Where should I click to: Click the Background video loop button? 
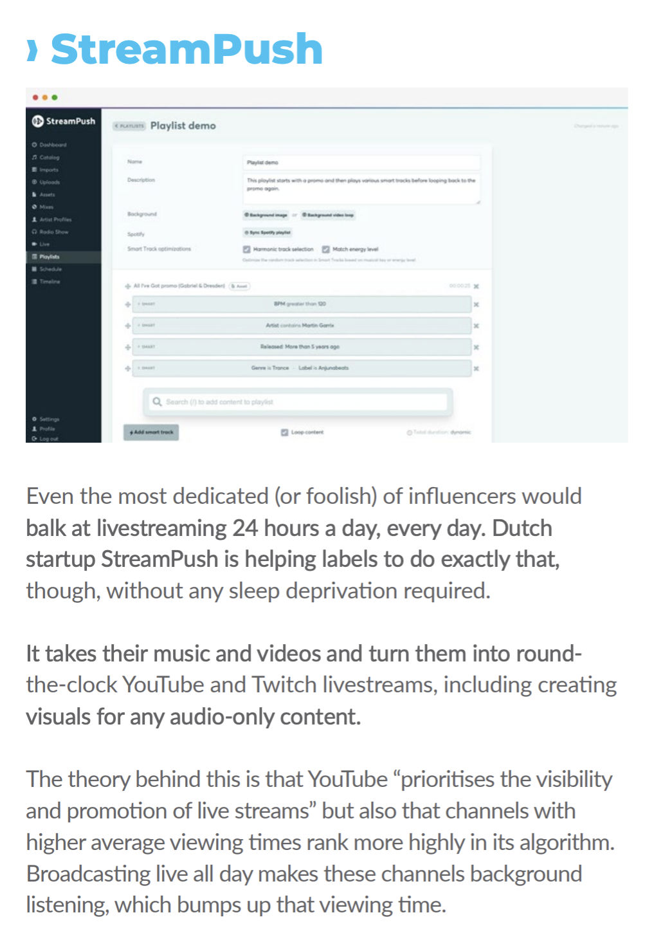(x=328, y=215)
